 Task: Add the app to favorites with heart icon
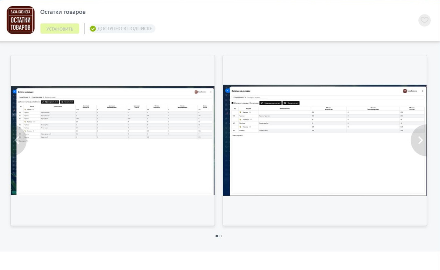pyautogui.click(x=425, y=20)
